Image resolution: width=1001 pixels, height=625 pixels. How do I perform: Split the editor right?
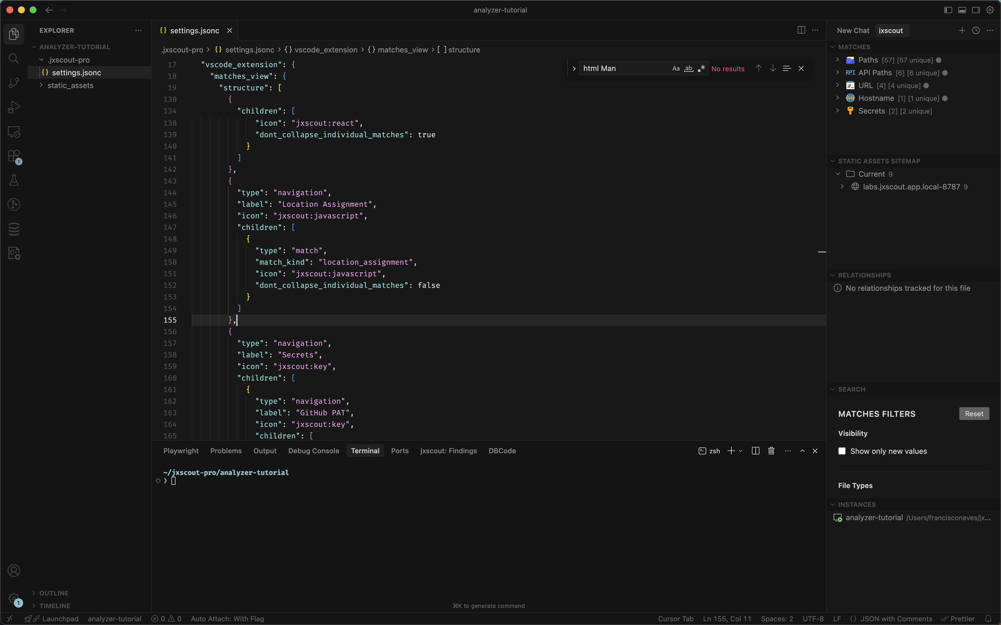coord(801,30)
